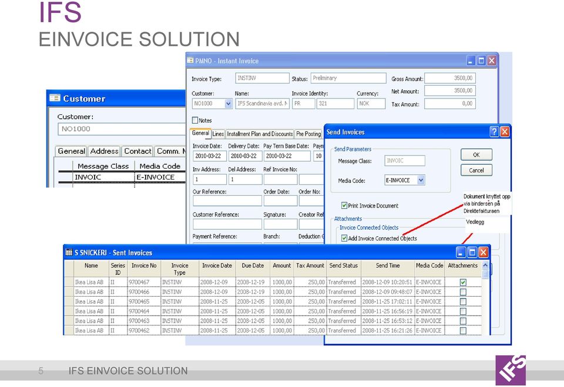Switch to the General tab in Instant Invoice
The width and height of the screenshot is (564, 387).
[x=200, y=133]
